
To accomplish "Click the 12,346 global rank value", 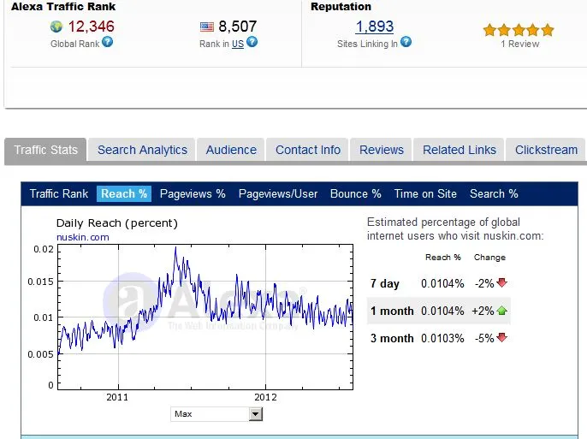I will point(91,27).
